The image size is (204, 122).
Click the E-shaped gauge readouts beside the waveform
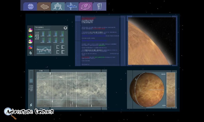pos(60,50)
